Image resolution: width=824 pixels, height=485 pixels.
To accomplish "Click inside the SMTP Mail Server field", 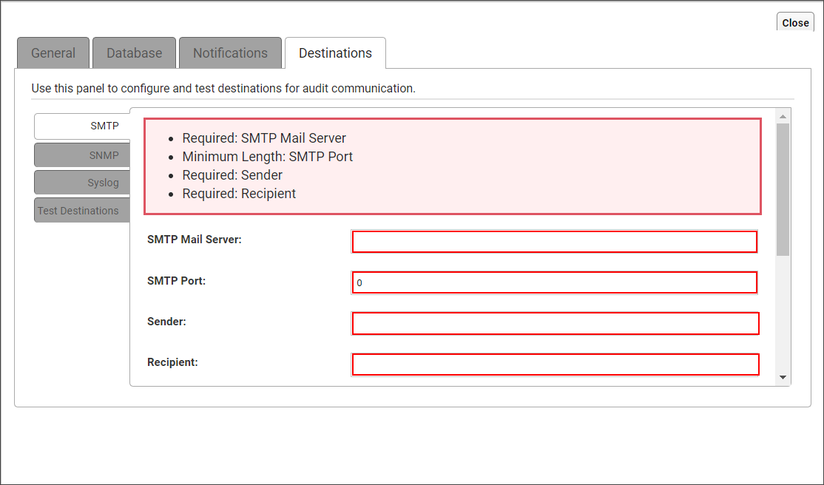I will click(x=554, y=241).
